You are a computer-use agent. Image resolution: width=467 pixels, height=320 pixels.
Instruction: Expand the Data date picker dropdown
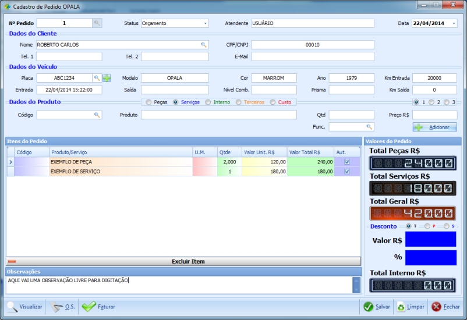pyautogui.click(x=454, y=24)
